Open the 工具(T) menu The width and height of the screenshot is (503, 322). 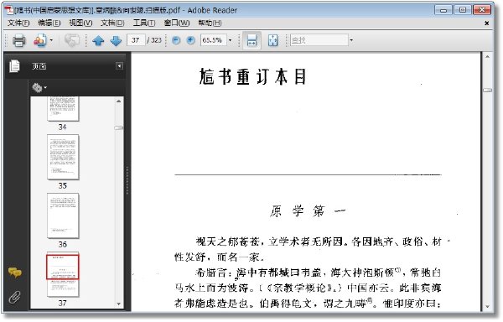144,23
